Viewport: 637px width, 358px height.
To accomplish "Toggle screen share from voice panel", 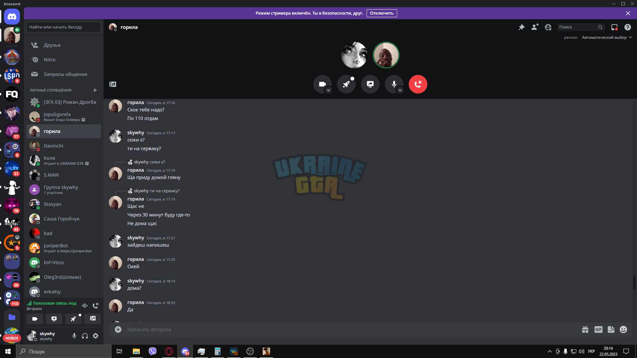I will 54,319.
